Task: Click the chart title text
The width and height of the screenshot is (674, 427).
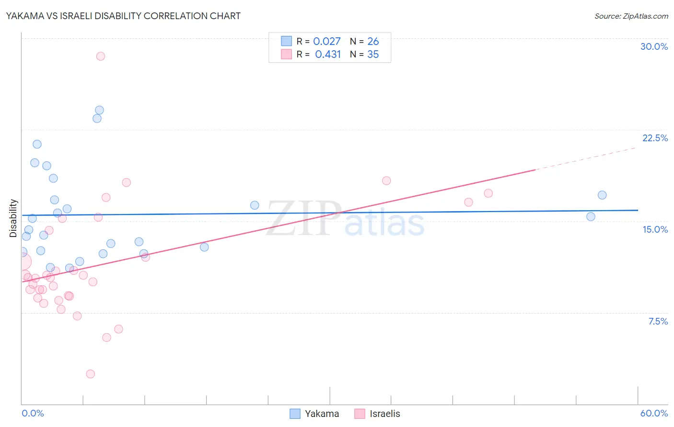Action: [123, 16]
